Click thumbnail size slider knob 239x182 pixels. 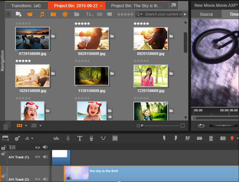click(x=142, y=126)
